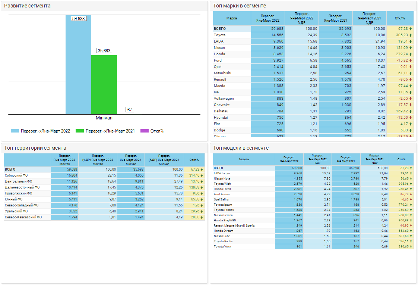Select the Топ территории сегмента panel title
This screenshot has height=296, width=418.
pyautogui.click(x=35, y=148)
